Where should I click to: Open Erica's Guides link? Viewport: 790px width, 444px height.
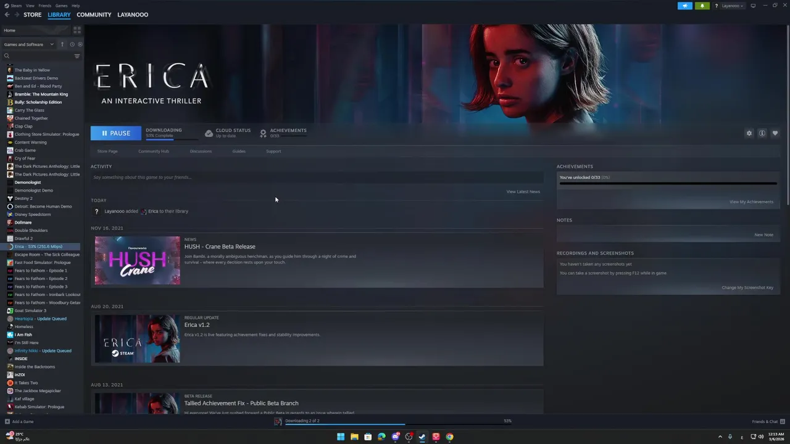(239, 151)
